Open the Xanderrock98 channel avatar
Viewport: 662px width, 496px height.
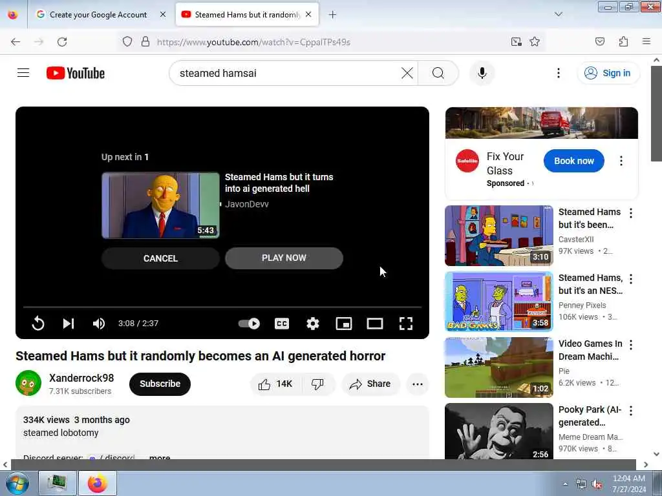[x=28, y=383]
